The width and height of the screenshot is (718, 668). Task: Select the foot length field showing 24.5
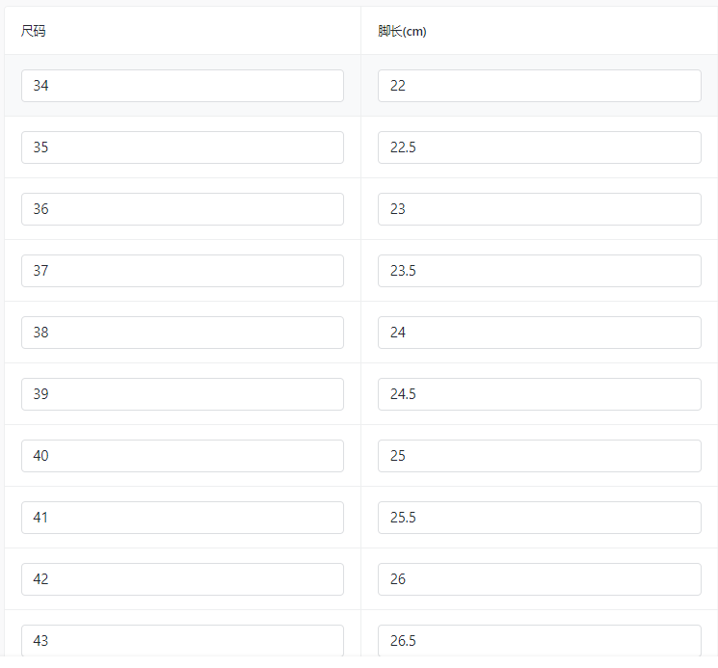coord(540,394)
